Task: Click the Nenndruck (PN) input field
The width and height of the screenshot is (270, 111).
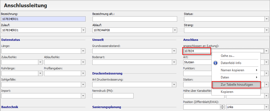Action: pos(113,96)
